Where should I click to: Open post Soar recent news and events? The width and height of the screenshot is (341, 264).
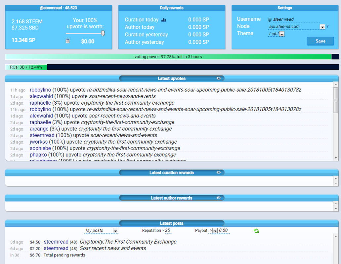pos(113,248)
